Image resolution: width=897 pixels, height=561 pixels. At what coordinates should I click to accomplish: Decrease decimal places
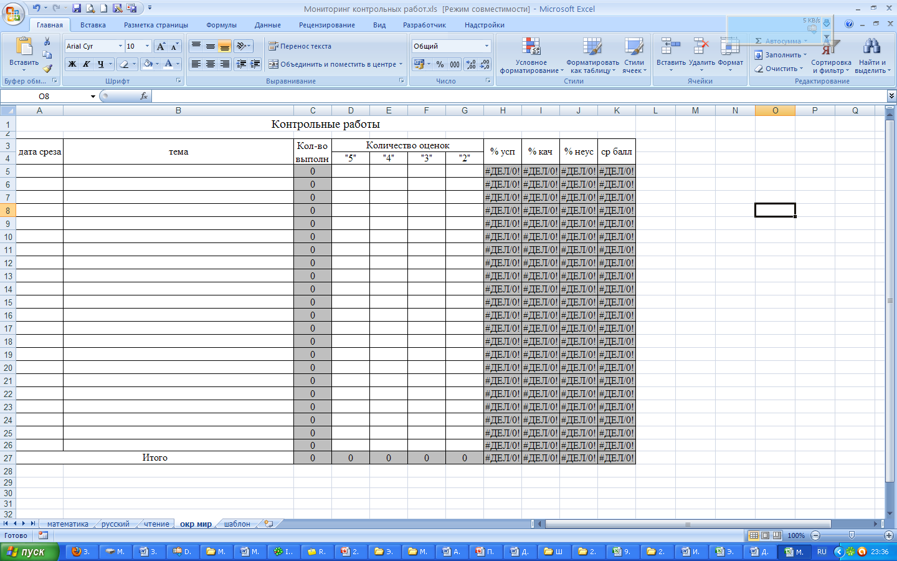pos(485,64)
